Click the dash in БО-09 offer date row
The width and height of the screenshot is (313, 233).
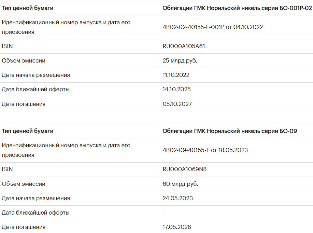pyautogui.click(x=164, y=213)
